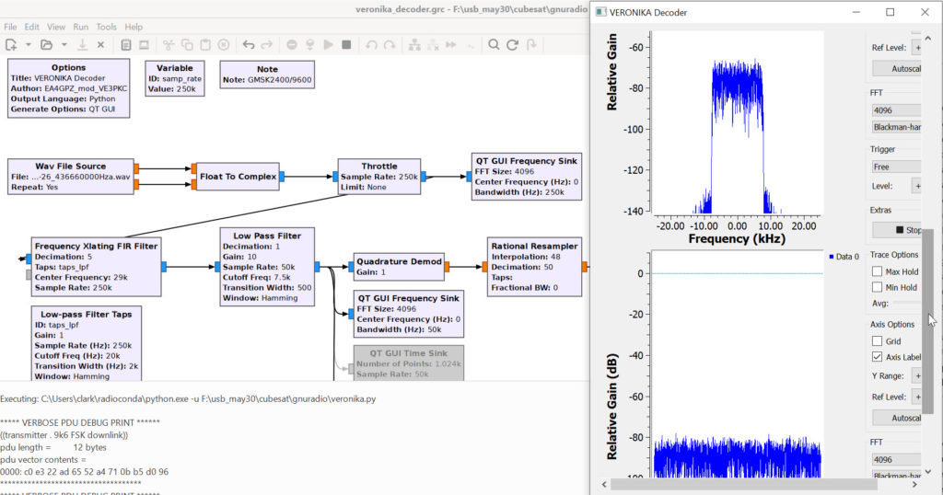Image resolution: width=943 pixels, height=495 pixels.
Task: Open the Run menu
Action: click(x=81, y=27)
